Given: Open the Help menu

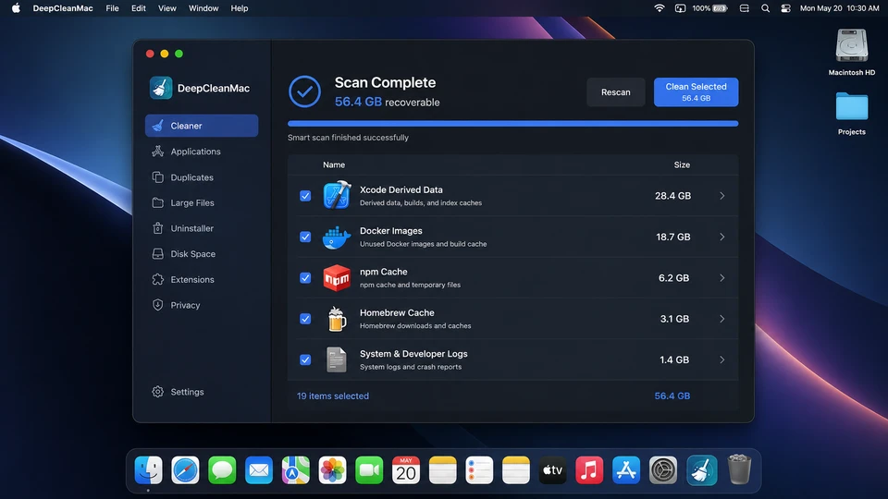Looking at the screenshot, I should 239,8.
